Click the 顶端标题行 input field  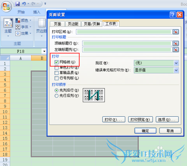[x=127, y=43]
